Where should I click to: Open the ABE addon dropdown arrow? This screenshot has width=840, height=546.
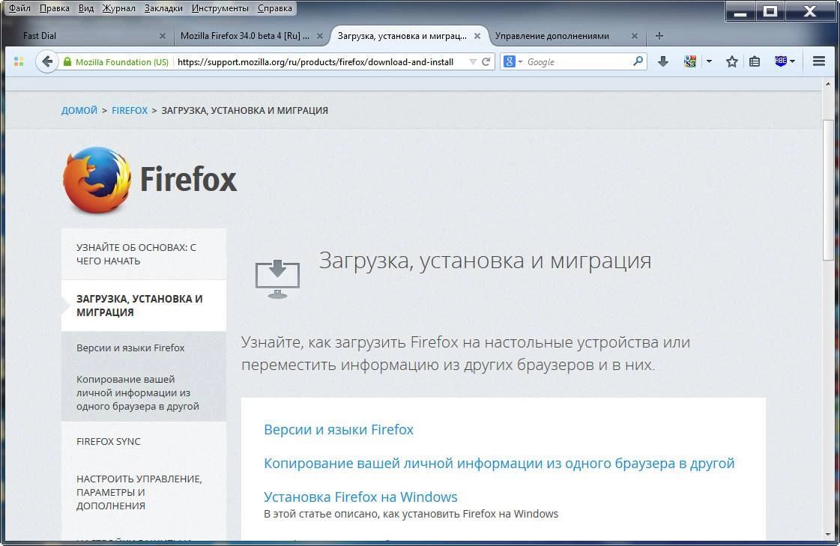[x=792, y=61]
